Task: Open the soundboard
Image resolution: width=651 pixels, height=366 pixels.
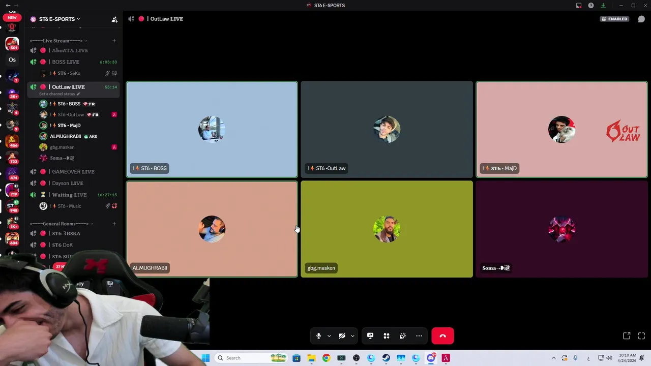Action: (403, 336)
